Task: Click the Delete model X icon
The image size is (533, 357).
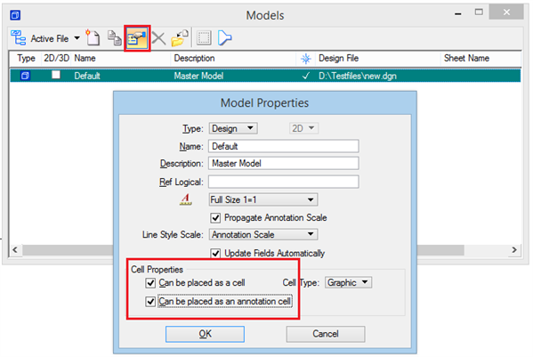Action: 158,38
